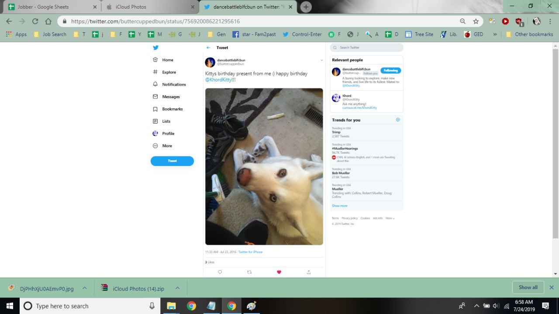Image resolution: width=559 pixels, height=314 pixels.
Task: Open the curiouscat.me/KhordKitty link
Action: [x=359, y=107]
